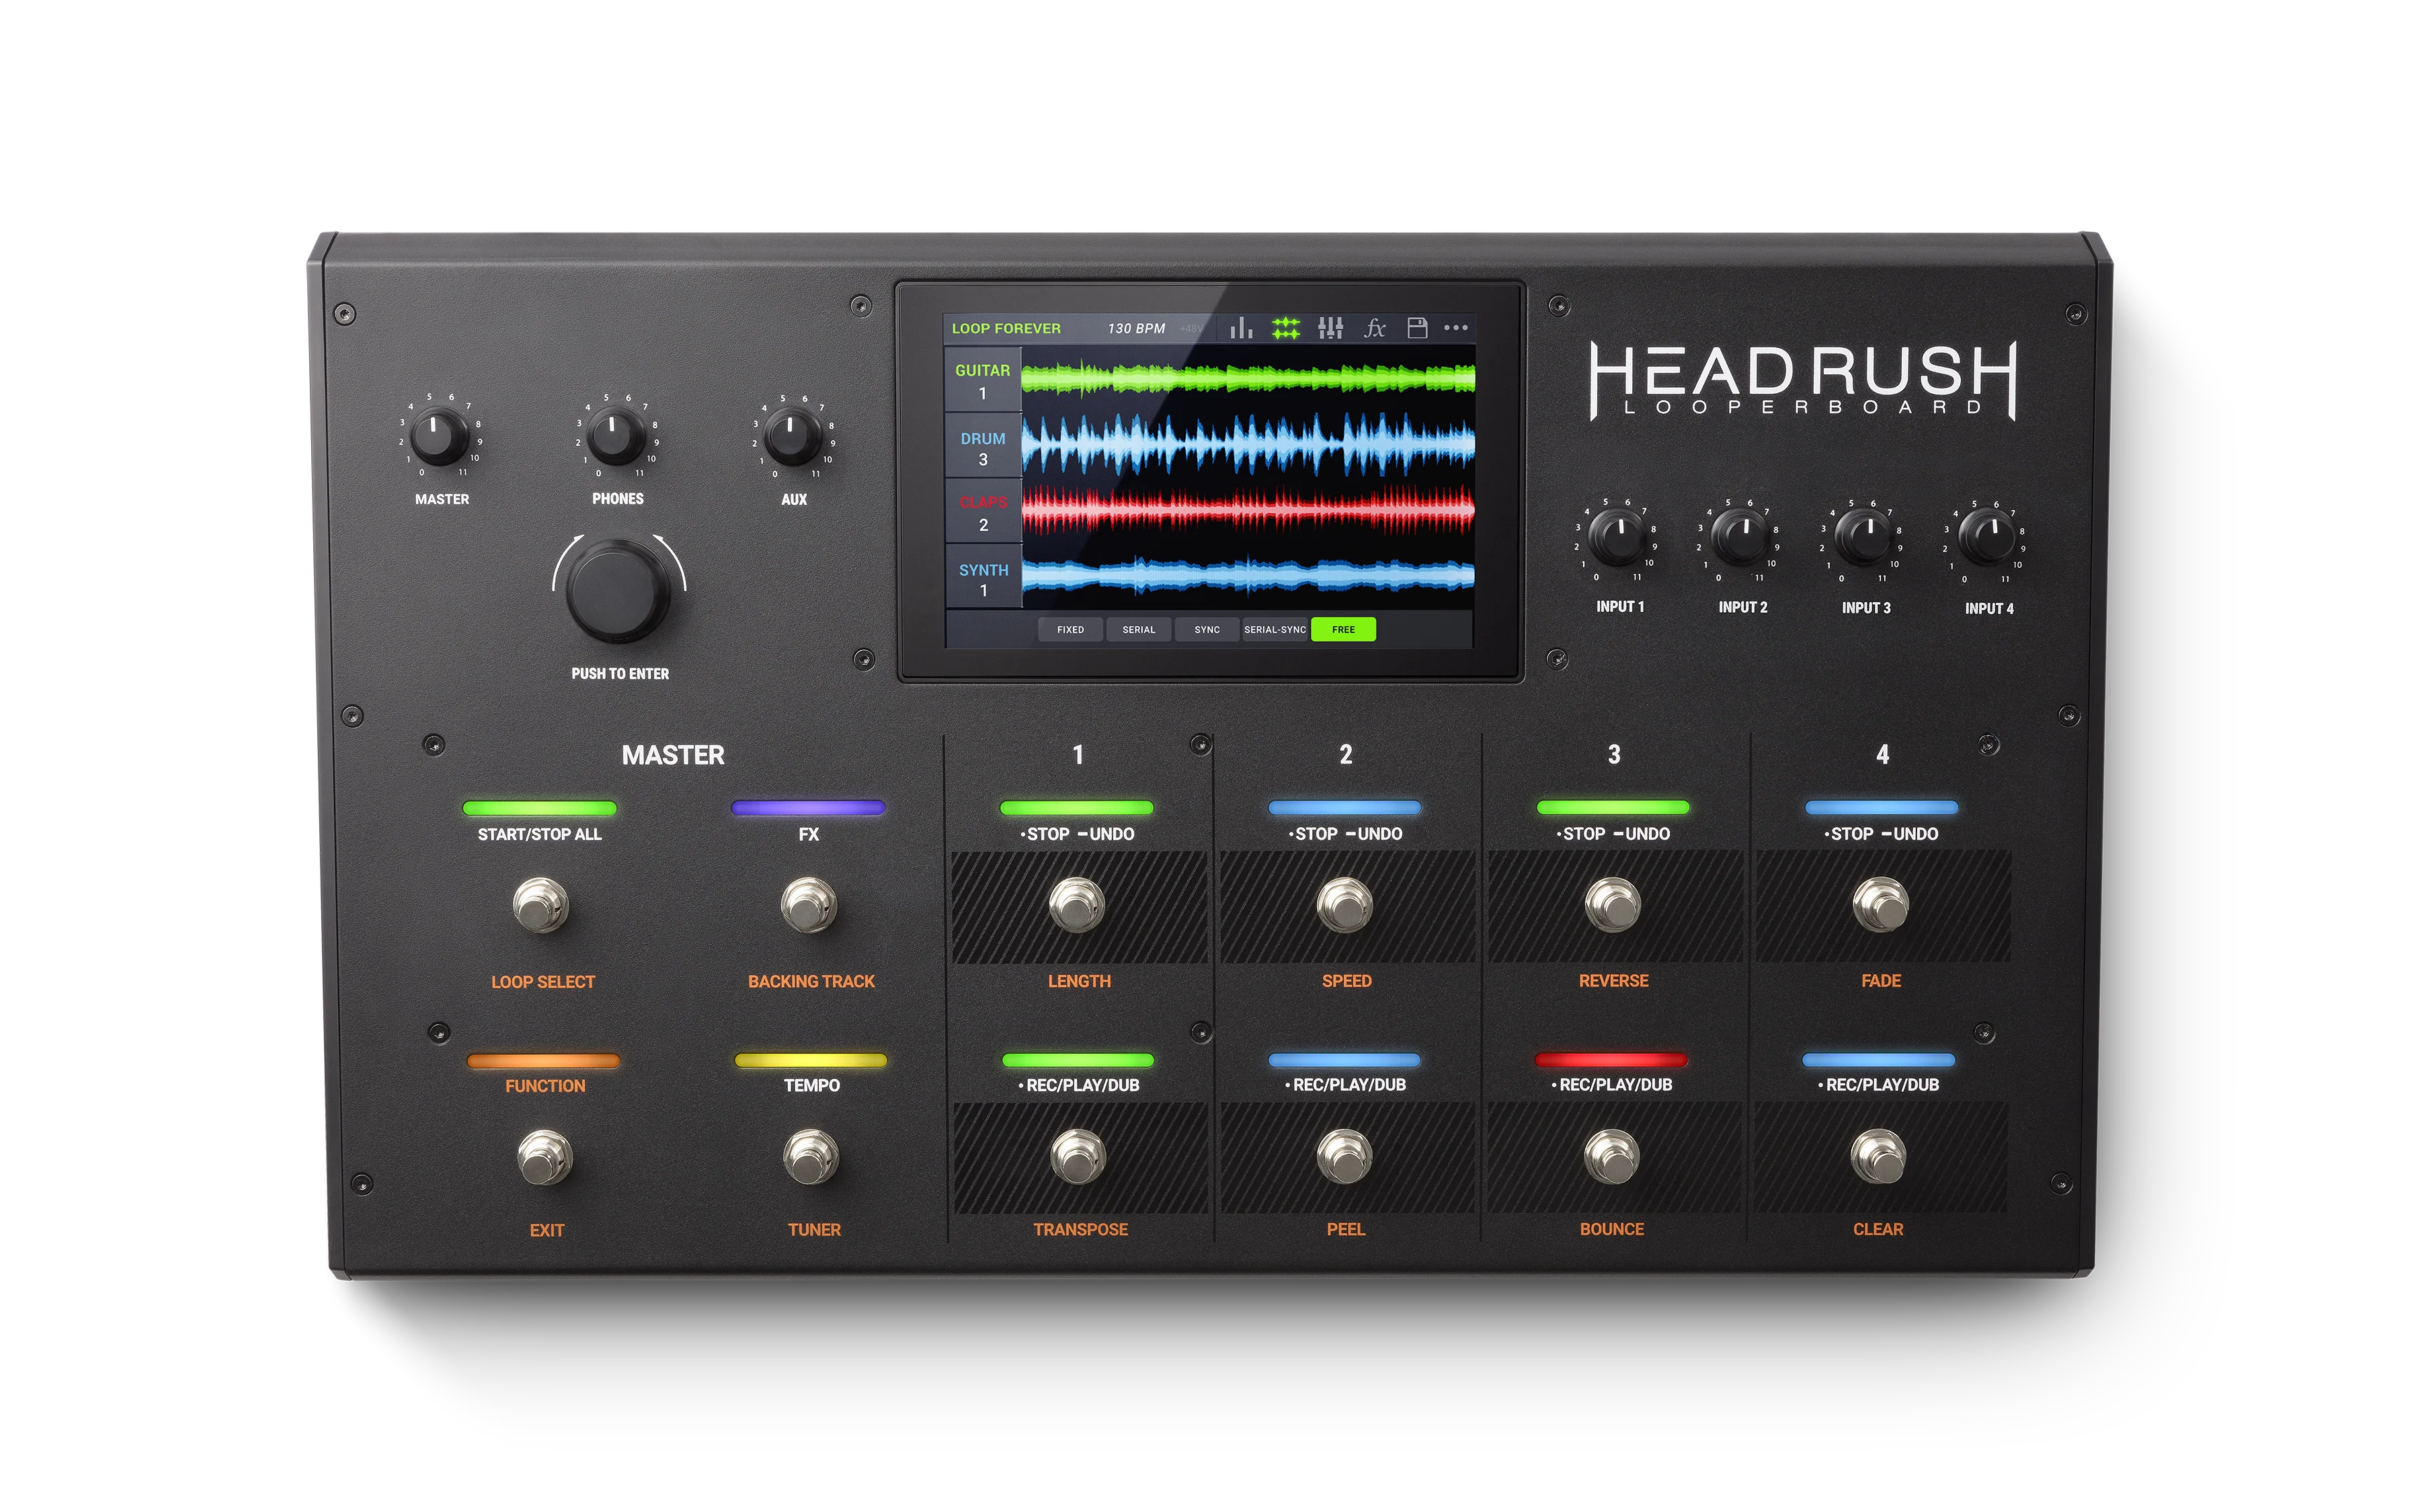Click the HEADRUSH LOOPERBOARD logo

(1803, 381)
